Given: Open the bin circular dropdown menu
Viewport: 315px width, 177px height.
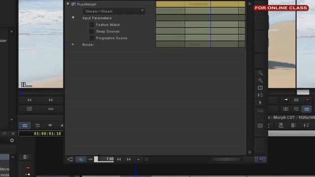Looking at the screenshot, I should 12,140.
